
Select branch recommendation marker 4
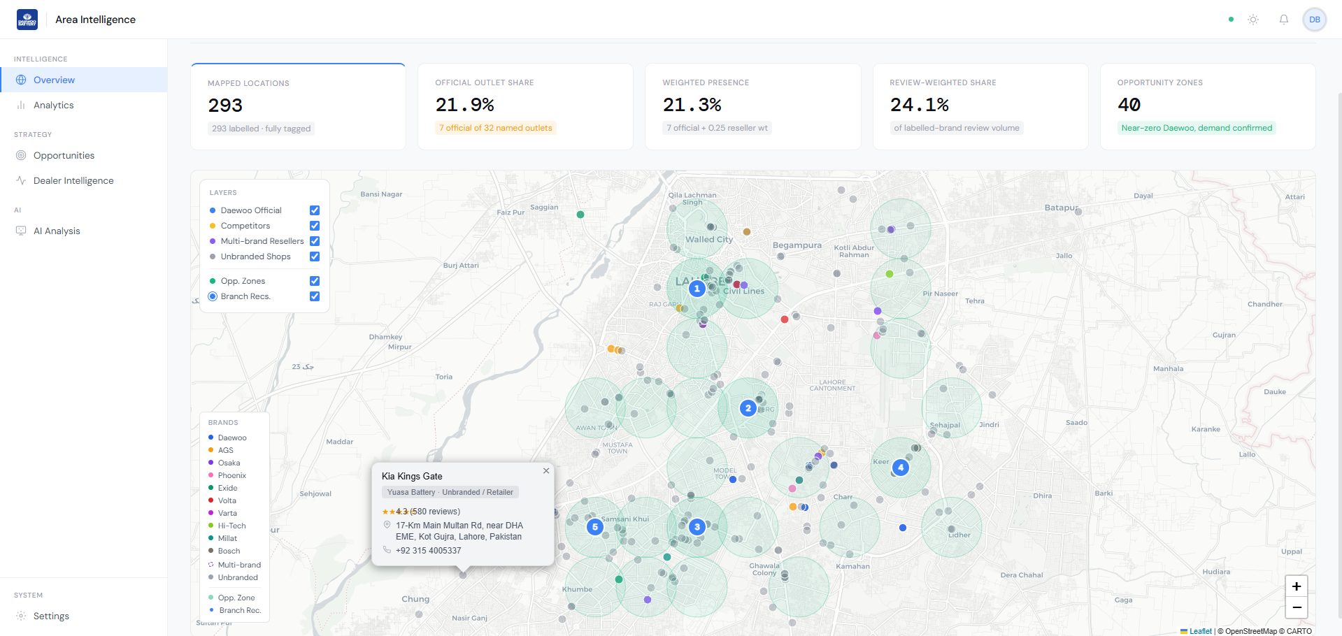[x=901, y=468]
